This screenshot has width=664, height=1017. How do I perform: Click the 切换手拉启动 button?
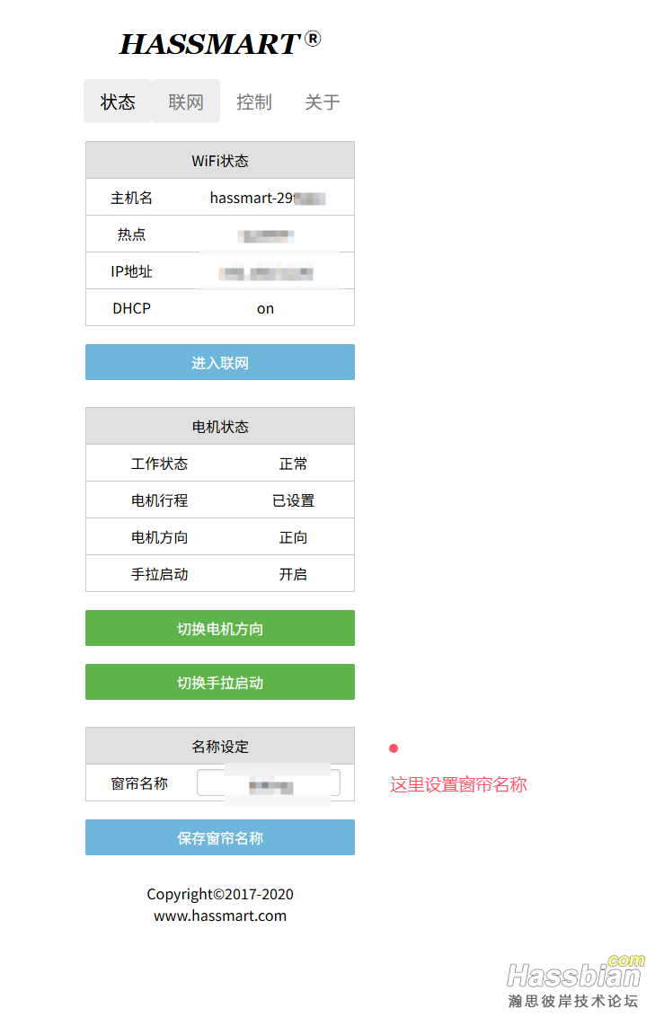tap(220, 682)
